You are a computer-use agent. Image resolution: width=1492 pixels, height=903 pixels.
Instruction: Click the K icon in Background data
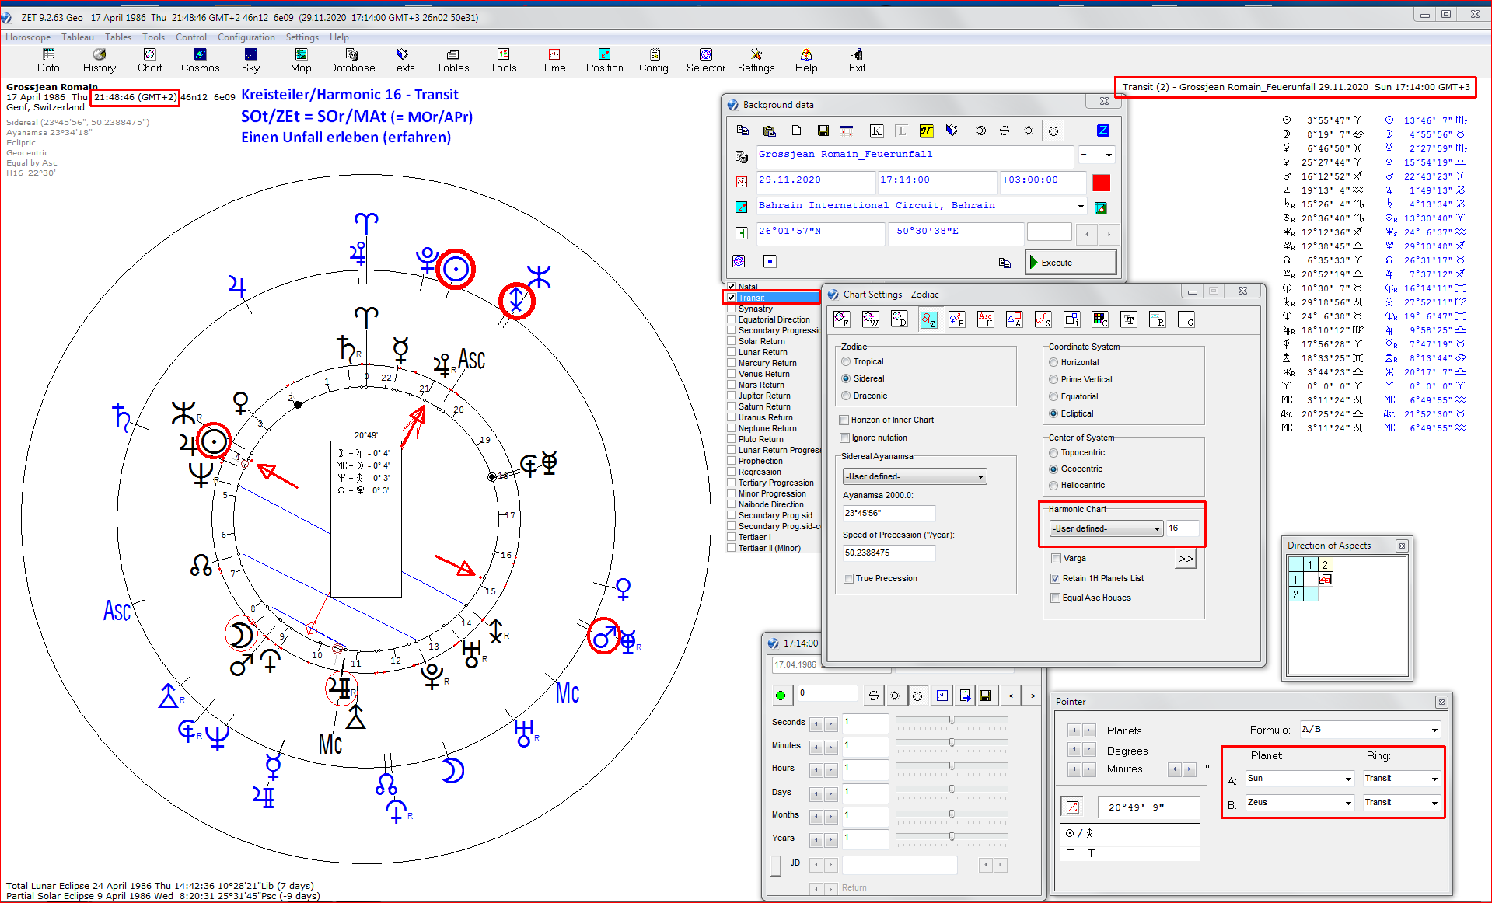876,131
